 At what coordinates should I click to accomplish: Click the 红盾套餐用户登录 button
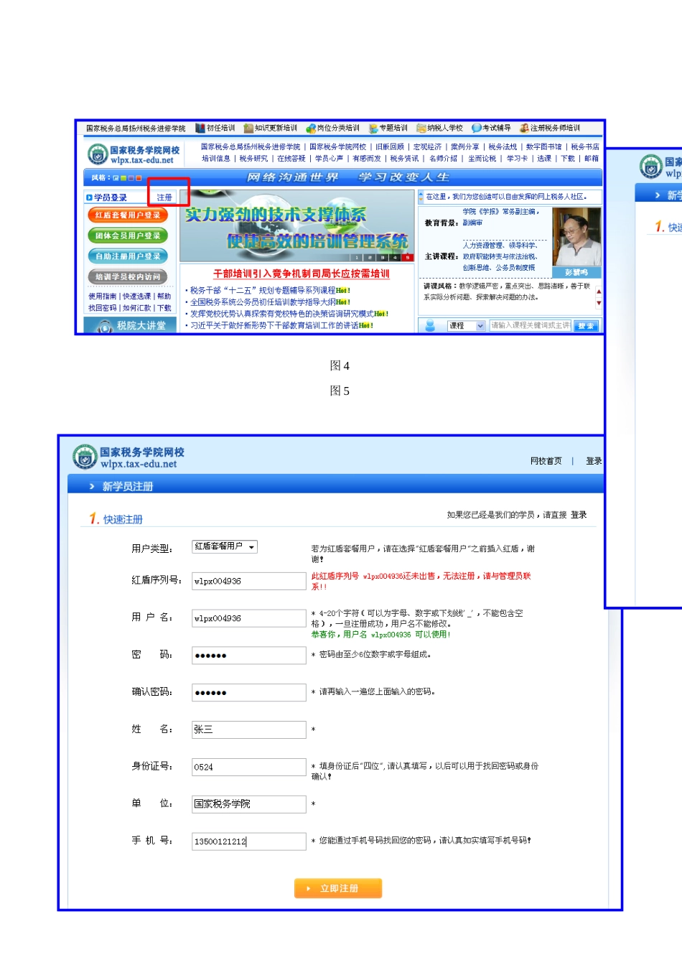[128, 215]
